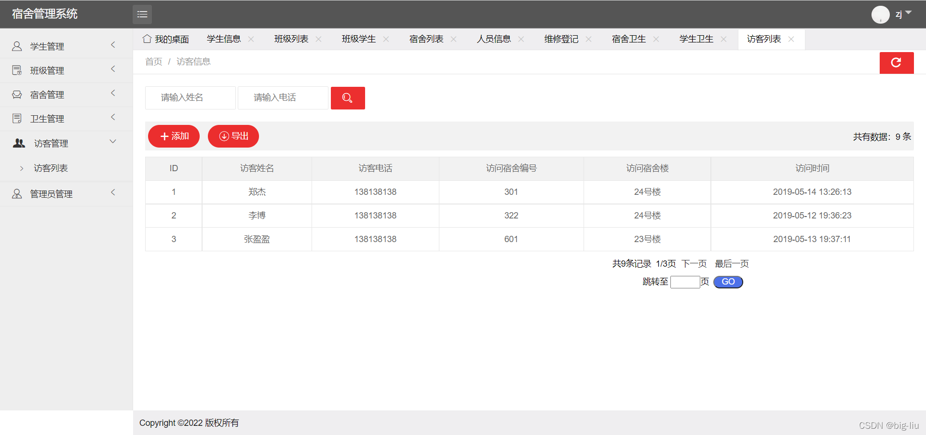Click the 宿舍管理系统 title
This screenshot has height=435, width=926.
click(x=45, y=14)
